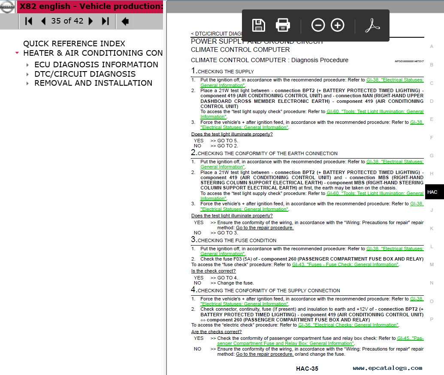The width and height of the screenshot is (444, 375).
Task: Open GI-38 link in step 4 Supply Connection
Action: coord(417,299)
